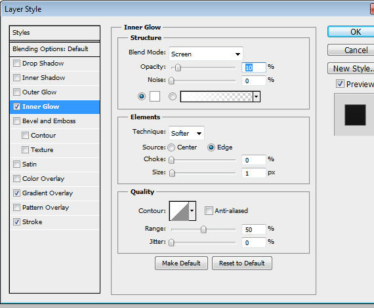Check the Bevel and Emboss checkbox

(x=16, y=121)
